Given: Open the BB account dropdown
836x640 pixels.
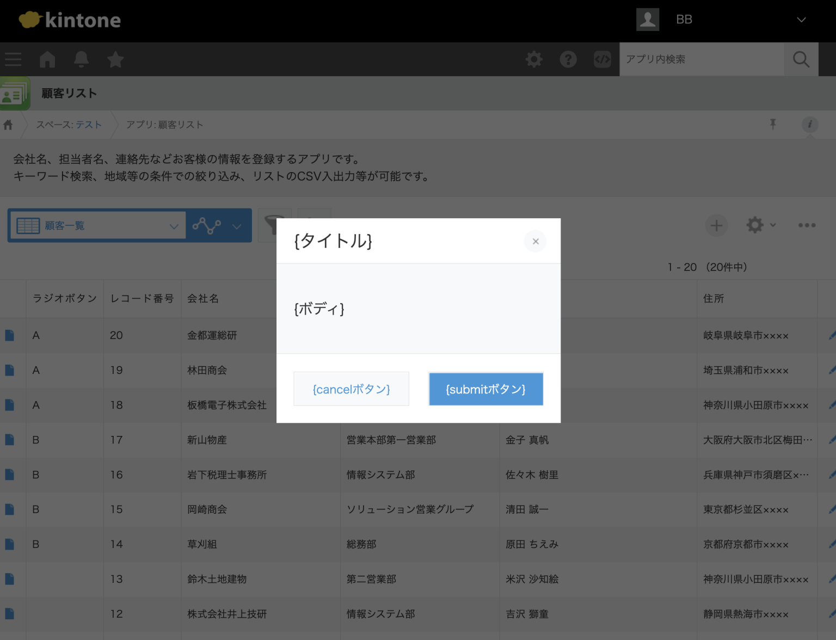Looking at the screenshot, I should click(801, 20).
